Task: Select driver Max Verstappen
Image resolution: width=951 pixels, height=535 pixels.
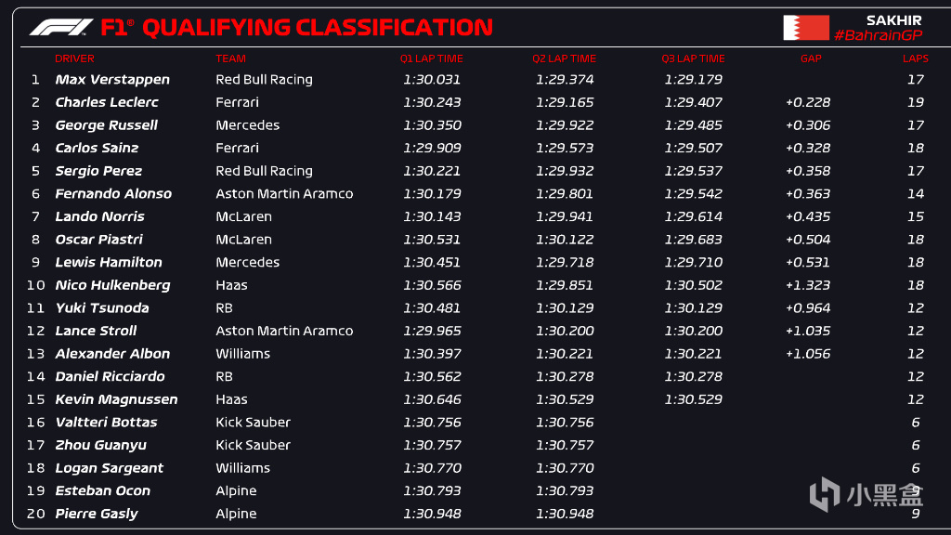Action: [x=112, y=80]
